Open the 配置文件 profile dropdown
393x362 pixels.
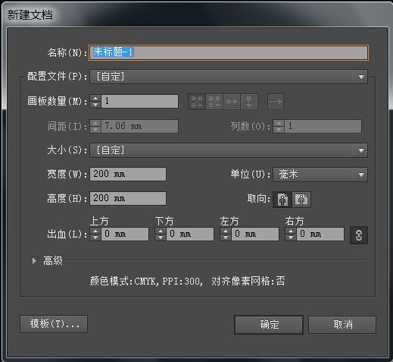point(229,77)
